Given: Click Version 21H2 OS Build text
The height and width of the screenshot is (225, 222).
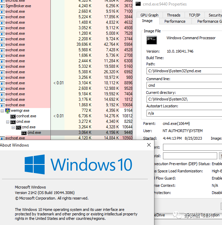Looking at the screenshot, I should tap(45, 193).
